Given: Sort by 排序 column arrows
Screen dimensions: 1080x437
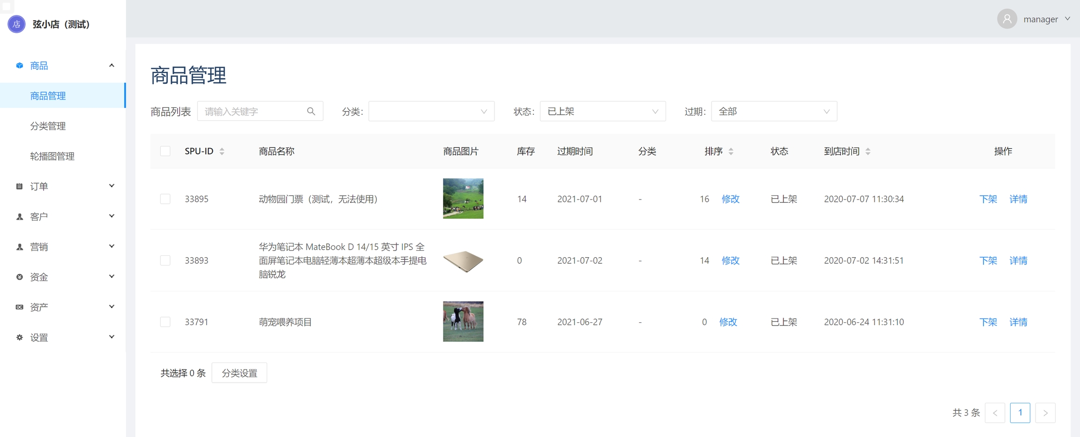Looking at the screenshot, I should tap(731, 151).
